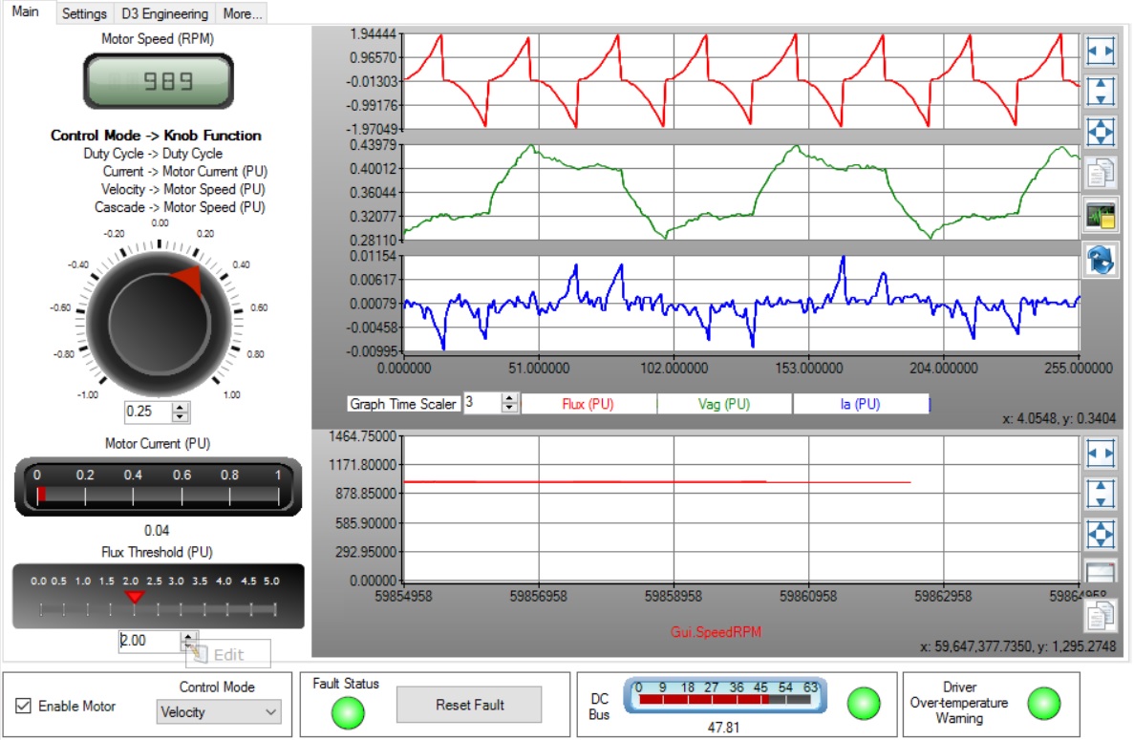Click the 153.000000 x-axis tick label

[x=808, y=368]
